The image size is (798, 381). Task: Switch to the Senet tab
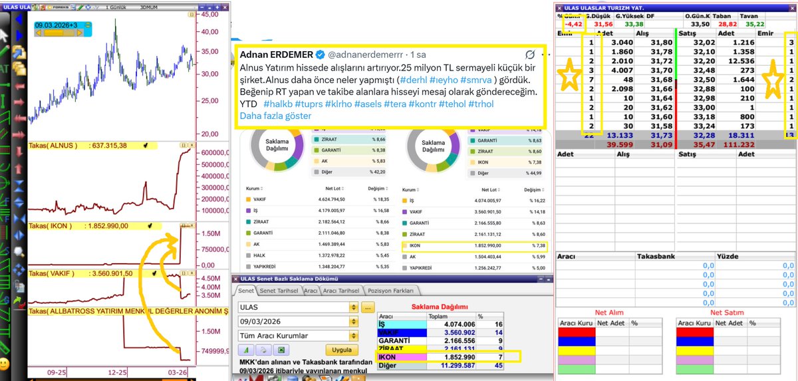246,291
